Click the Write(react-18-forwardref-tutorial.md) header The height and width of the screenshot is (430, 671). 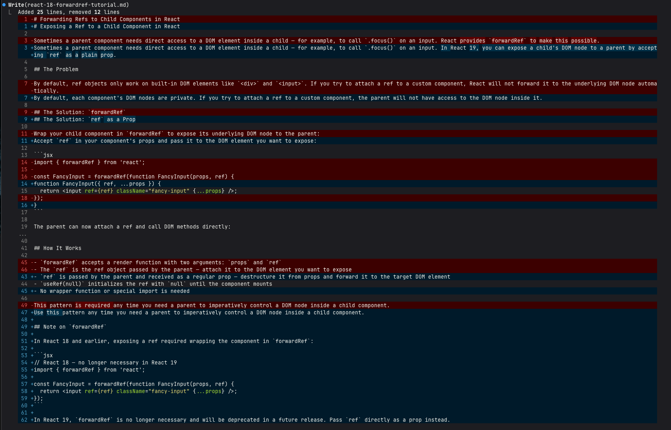(68, 5)
